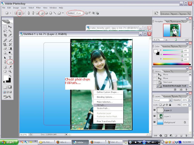The image size is (194, 145).
Task: Choose the Custom Shape in options bar
Action: tap(59, 13)
